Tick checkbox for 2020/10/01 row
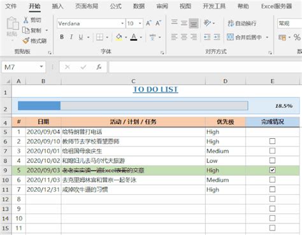Screen dimensions: 302x235 pos(272,151)
